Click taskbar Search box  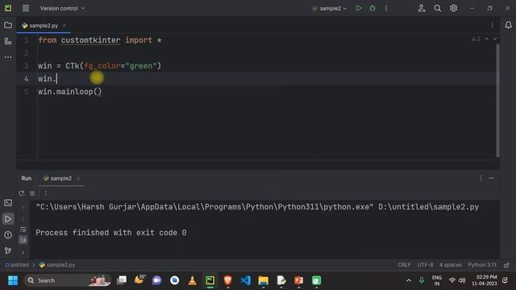(67, 280)
